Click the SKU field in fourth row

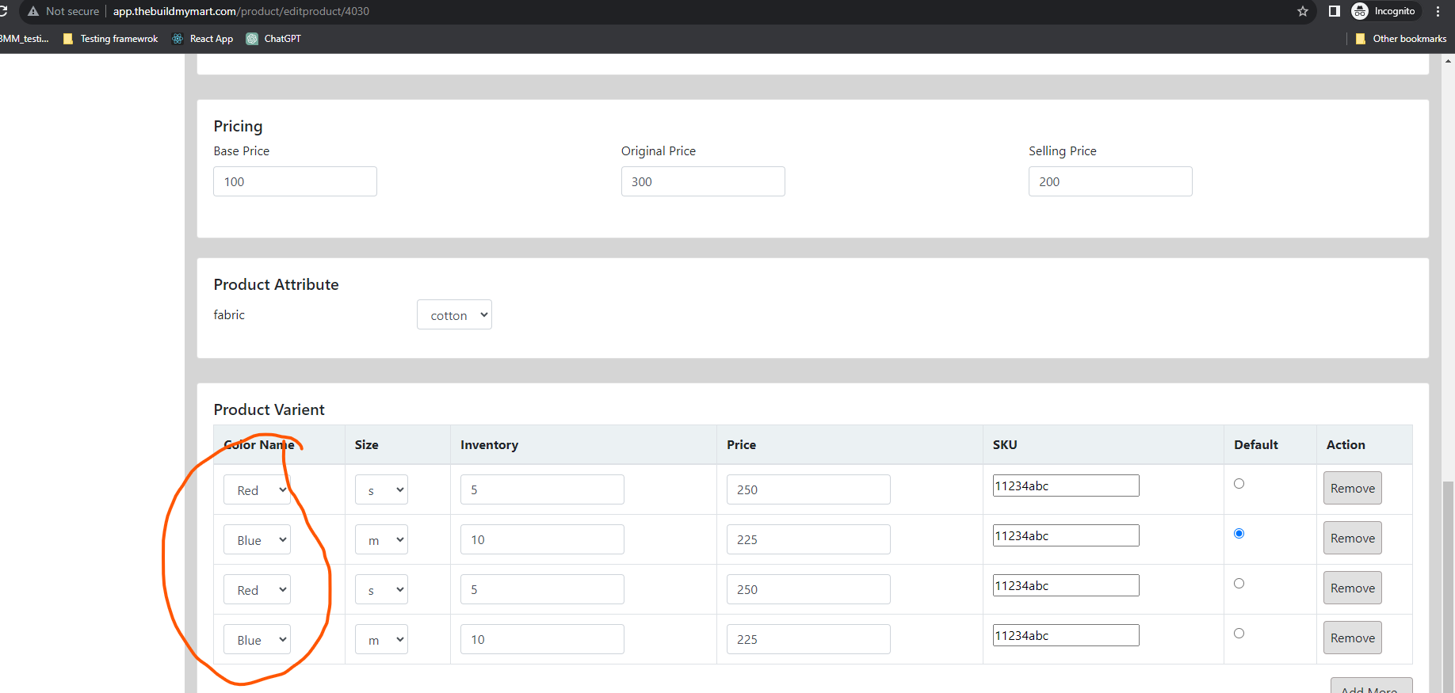point(1066,635)
